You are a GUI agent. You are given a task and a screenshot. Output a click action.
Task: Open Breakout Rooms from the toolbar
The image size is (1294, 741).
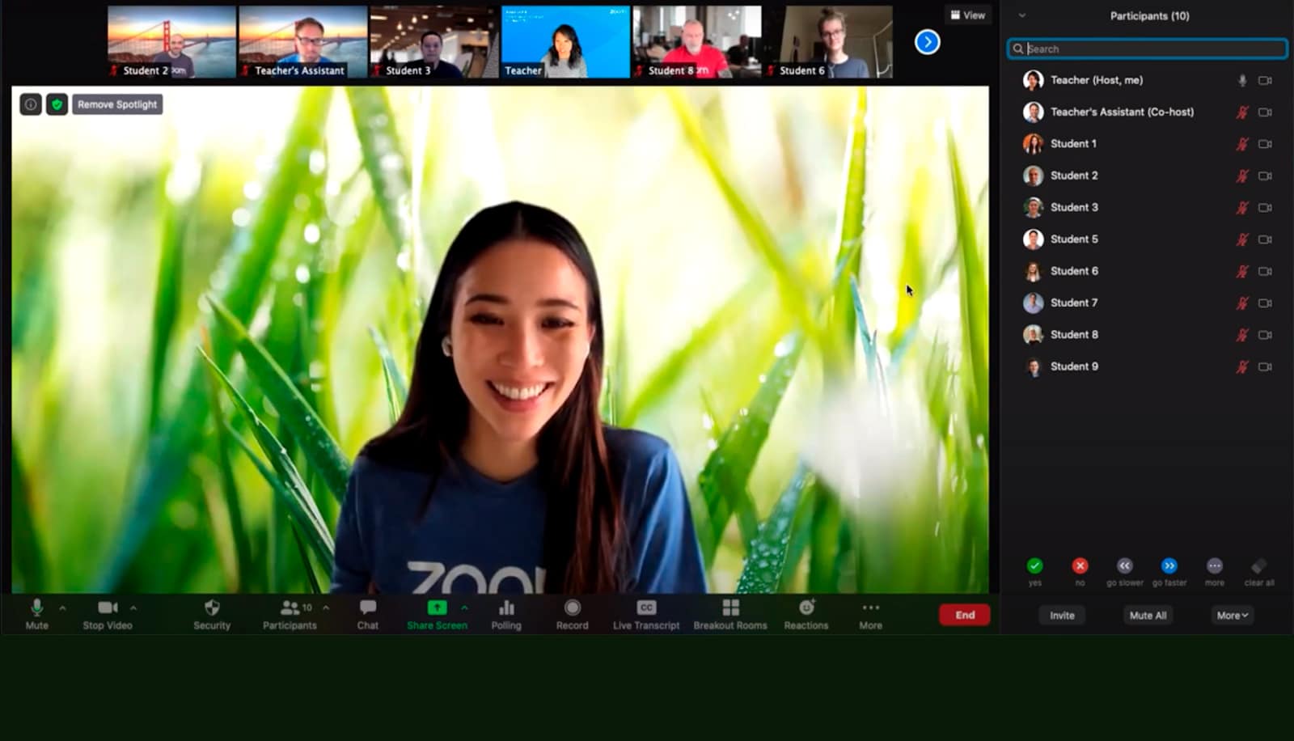[x=730, y=613]
